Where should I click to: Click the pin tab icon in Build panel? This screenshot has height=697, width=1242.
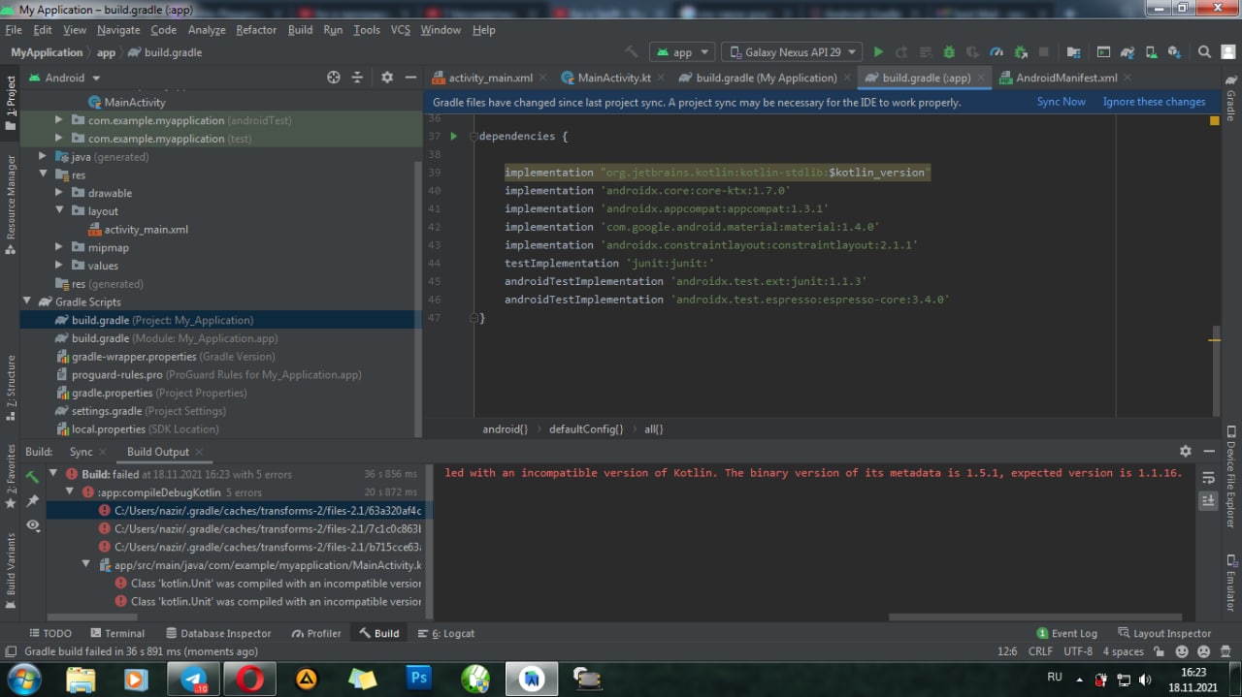[x=33, y=500]
